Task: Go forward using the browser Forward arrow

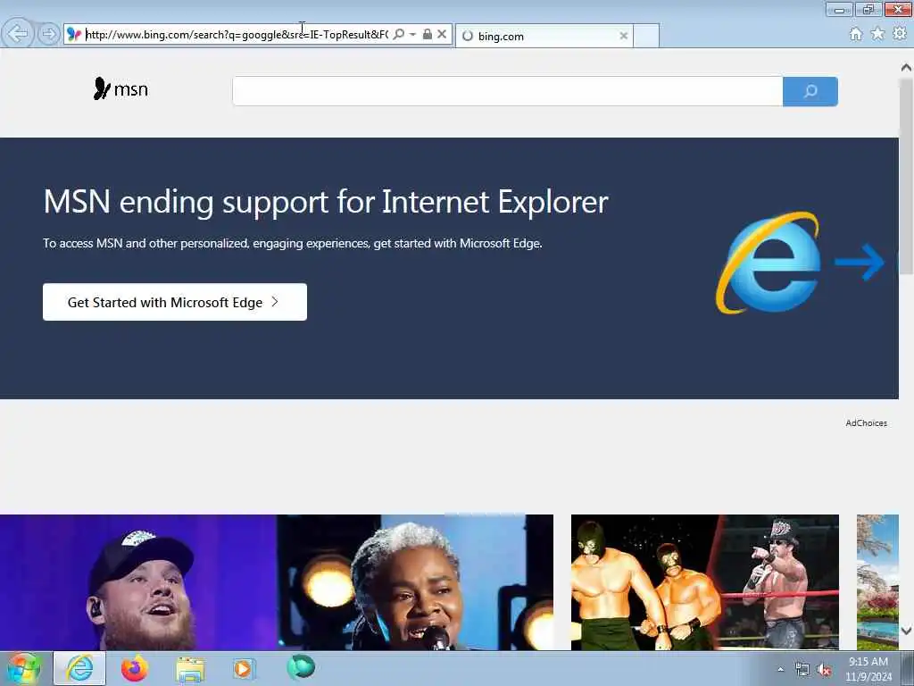Action: [49, 34]
